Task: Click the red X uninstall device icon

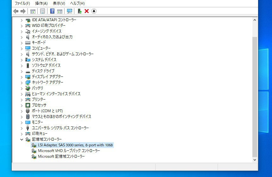Action: [87, 11]
